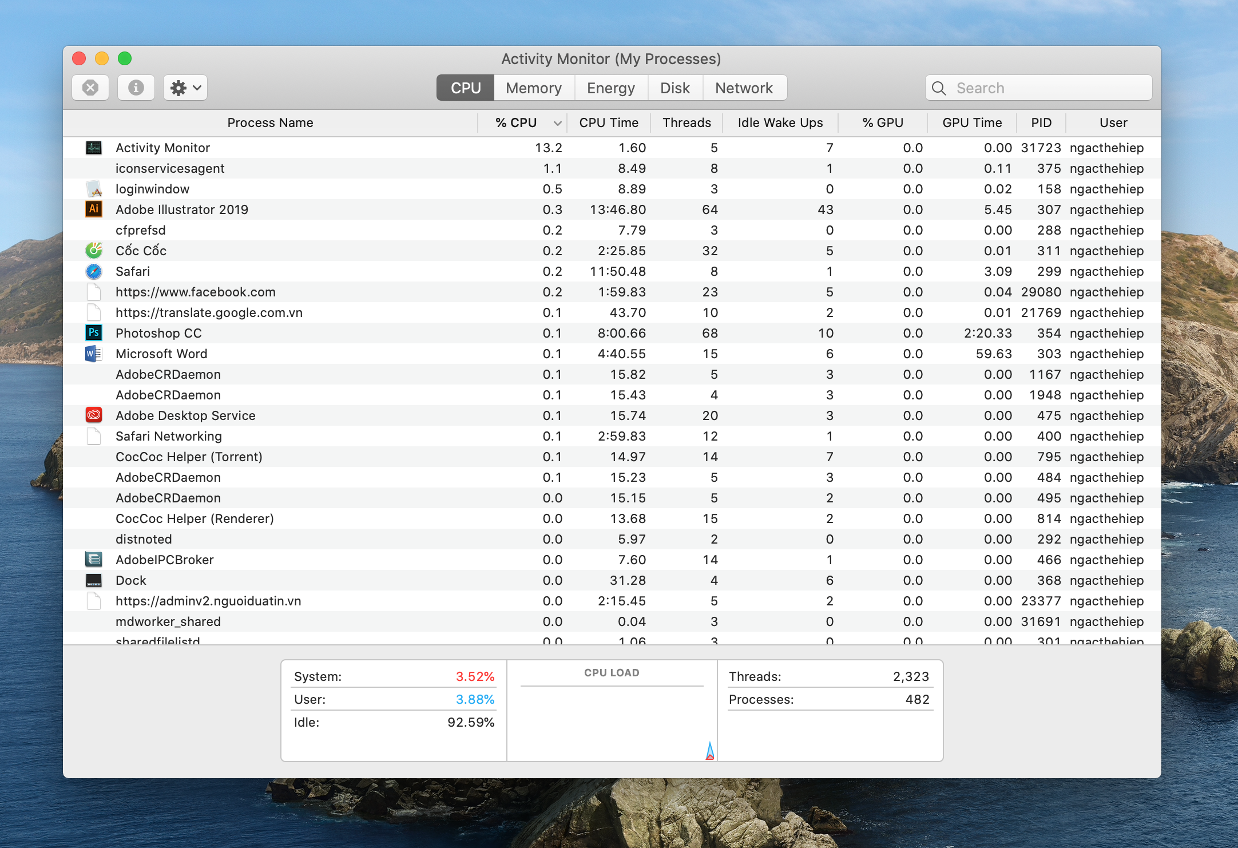Click the Safari Networking document icon
This screenshot has height=848, width=1238.
(x=94, y=436)
